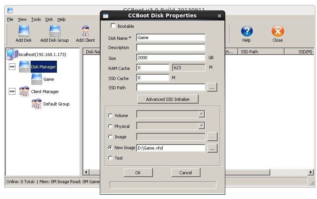Click the Image row ellipsis browse button
The image size is (317, 199).
[x=212, y=137]
